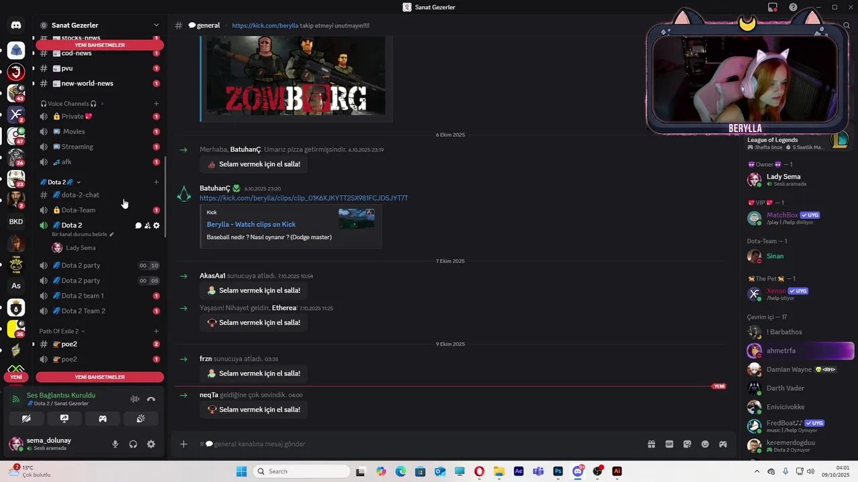This screenshot has width=858, height=482.
Task: Open the emoji picker
Action: (x=705, y=444)
